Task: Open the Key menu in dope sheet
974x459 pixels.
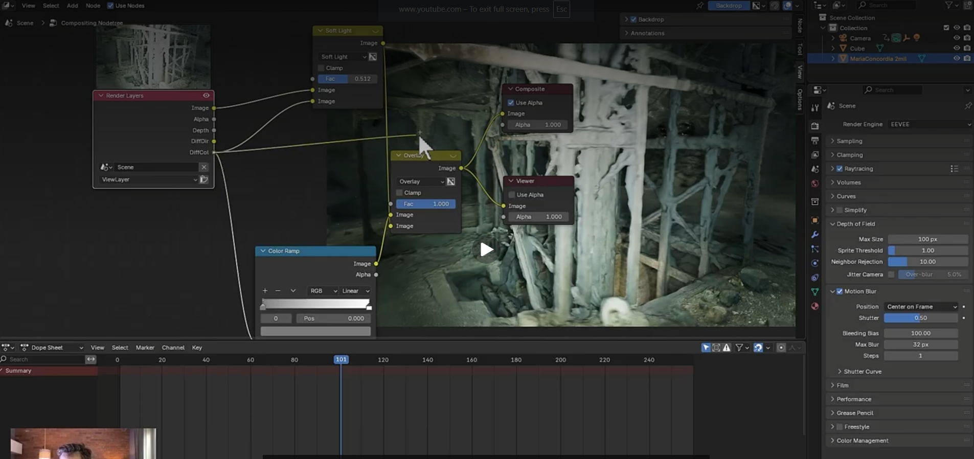Action: tap(197, 348)
